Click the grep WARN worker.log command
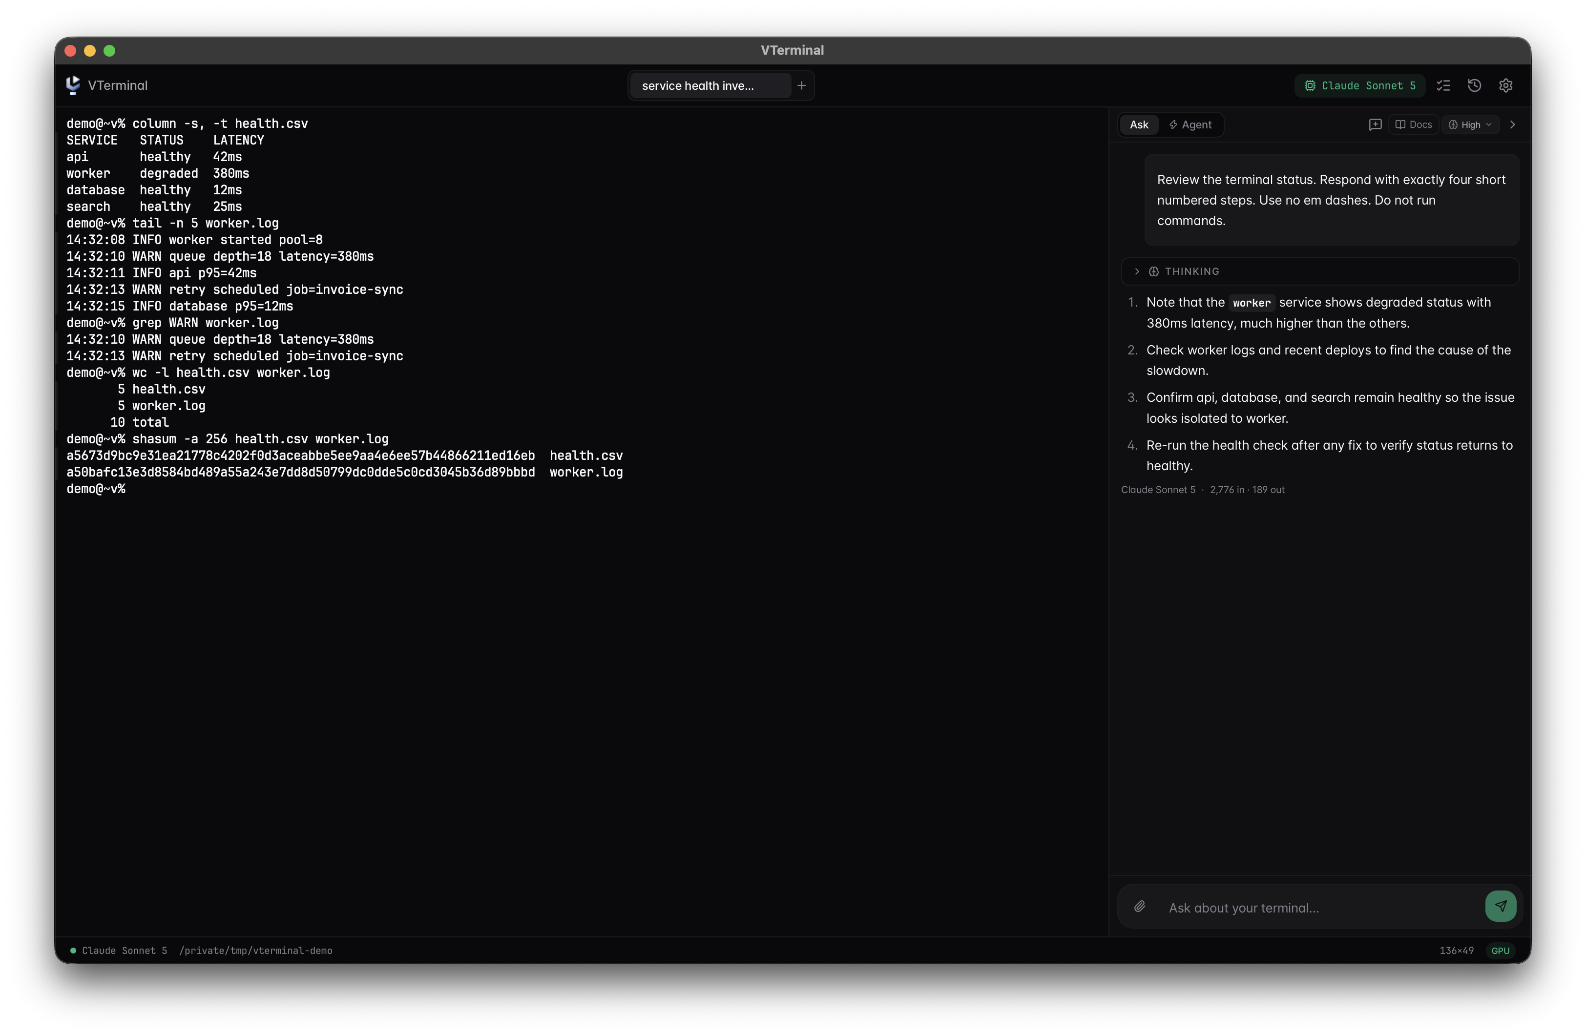 click(x=172, y=322)
